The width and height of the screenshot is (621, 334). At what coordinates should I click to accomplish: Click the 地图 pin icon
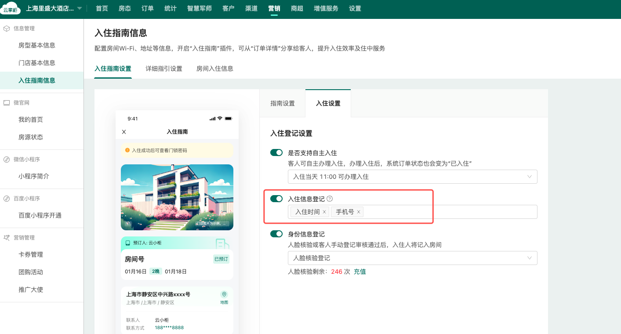pos(224,294)
